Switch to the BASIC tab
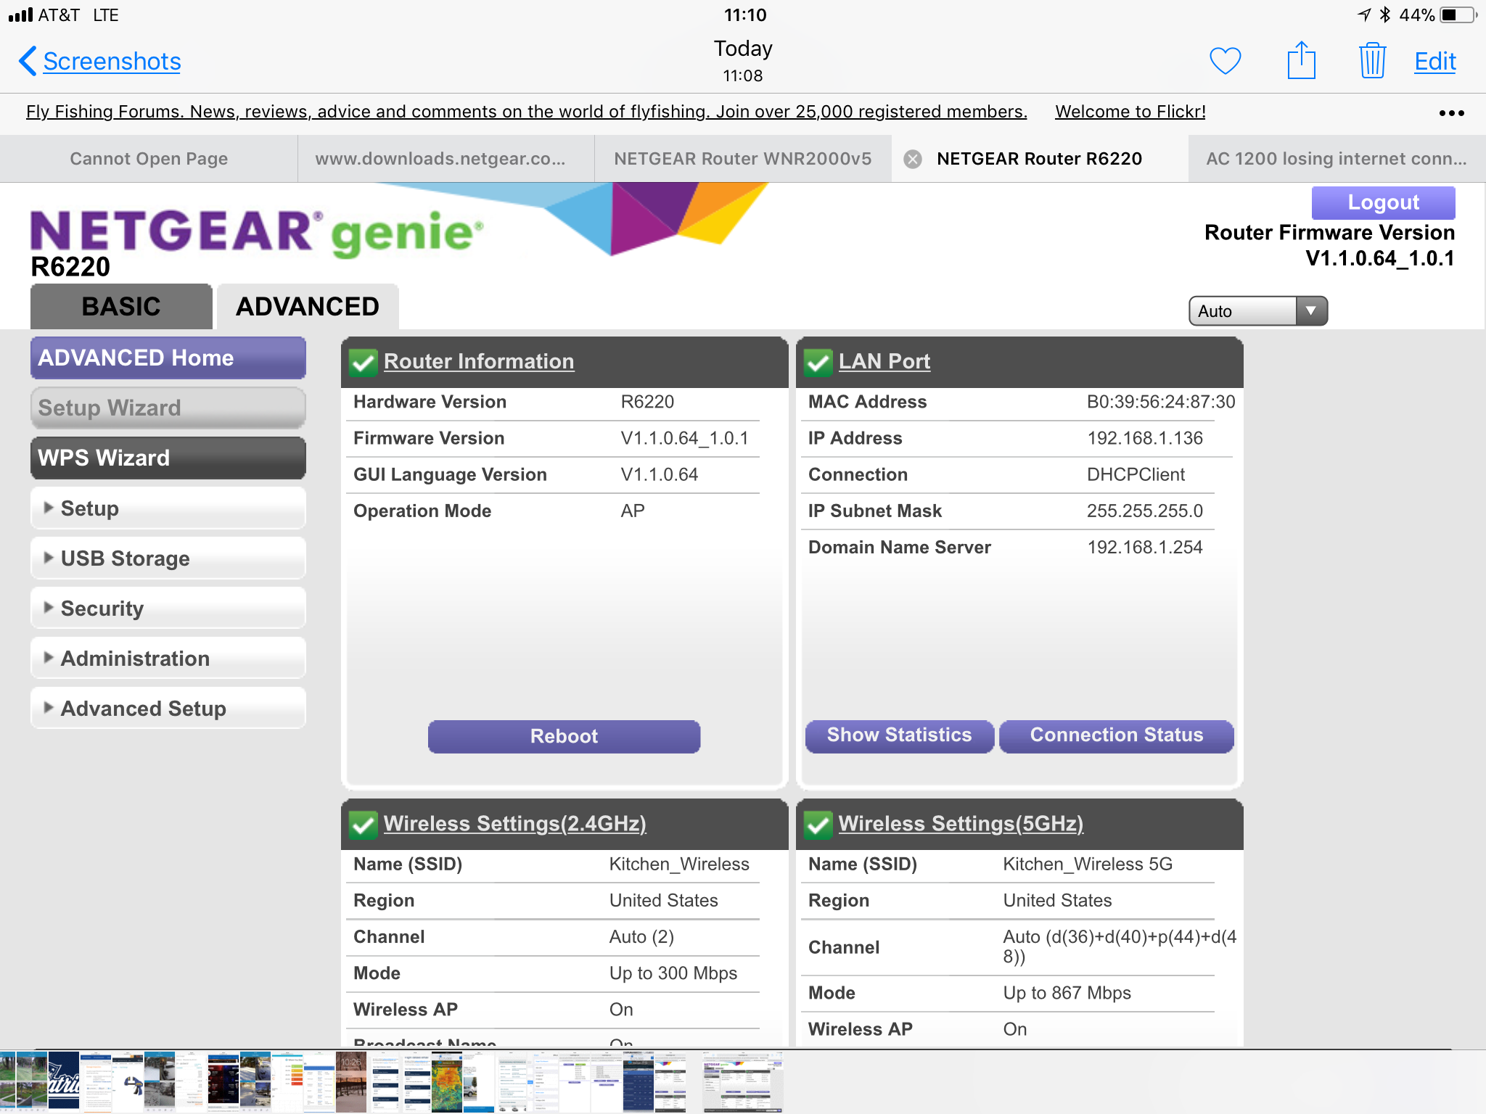Viewport: 1486px width, 1114px height. tap(121, 307)
